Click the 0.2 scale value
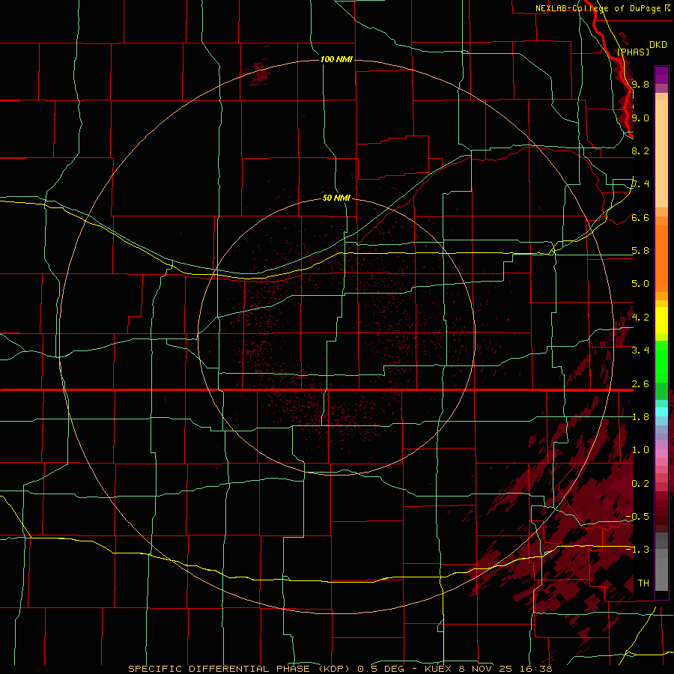 (x=640, y=484)
